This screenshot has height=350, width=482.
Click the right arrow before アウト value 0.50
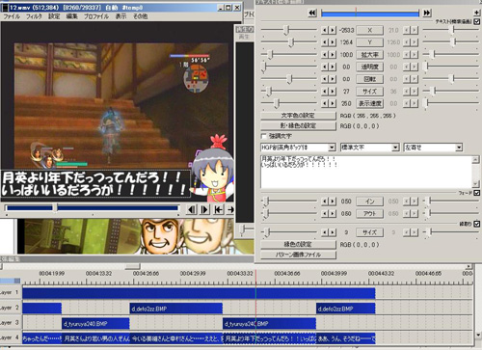[333, 213]
